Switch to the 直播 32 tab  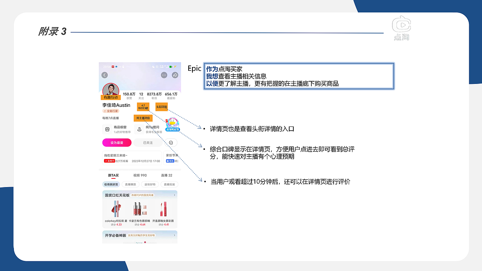(167, 175)
